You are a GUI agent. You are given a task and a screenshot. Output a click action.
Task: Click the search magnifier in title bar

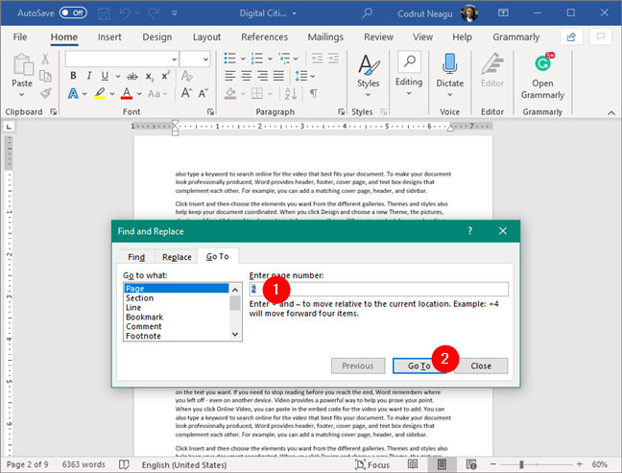click(x=367, y=13)
